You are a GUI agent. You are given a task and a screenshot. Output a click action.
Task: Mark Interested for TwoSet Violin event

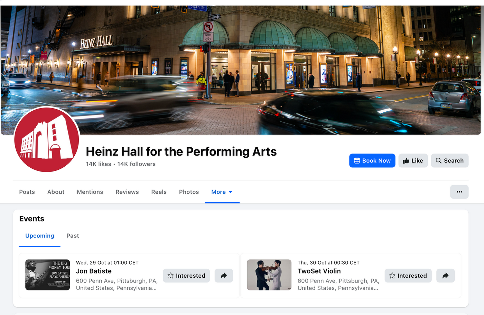coord(408,276)
